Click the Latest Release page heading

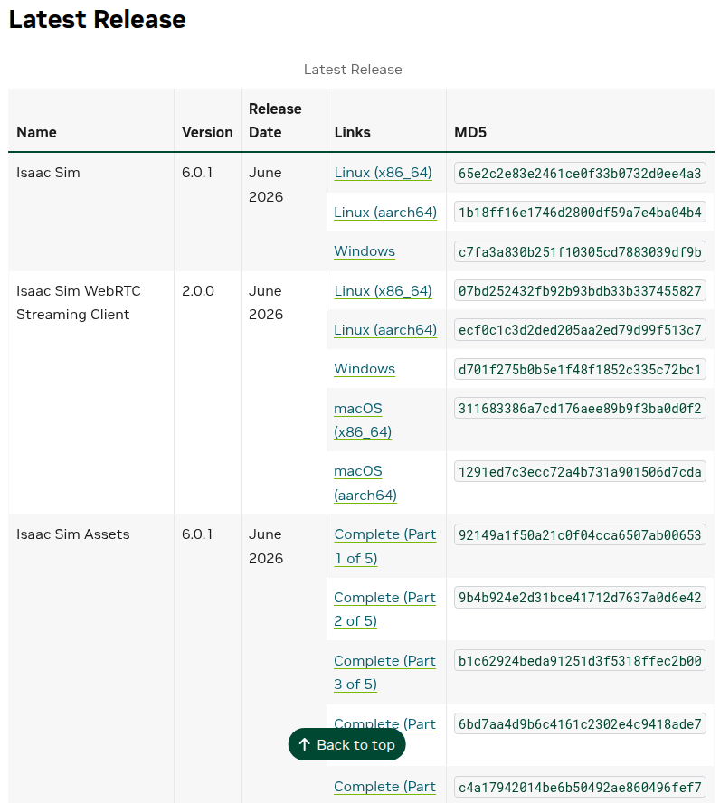click(98, 20)
